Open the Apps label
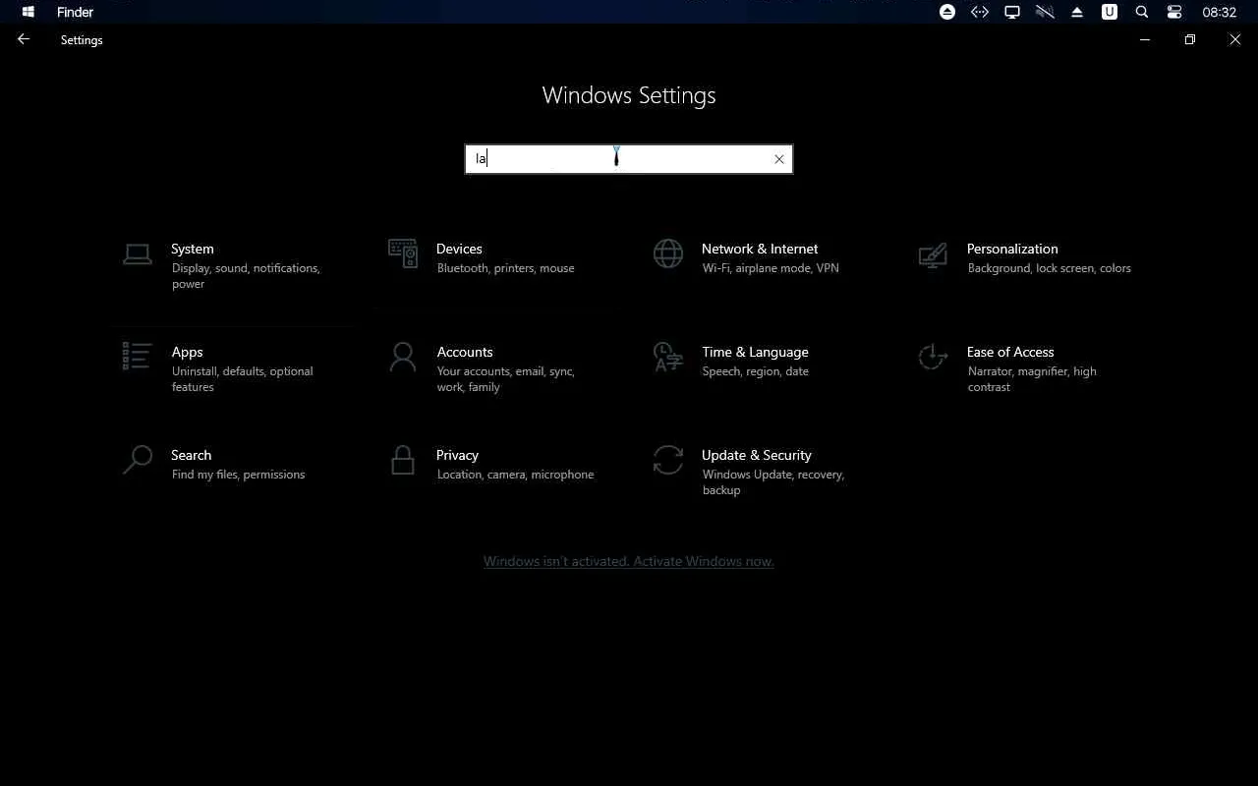1258x786 pixels. 188,352
